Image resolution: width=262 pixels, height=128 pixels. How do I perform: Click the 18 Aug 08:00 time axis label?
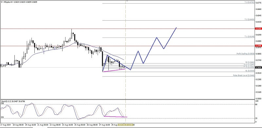[x=18, y=125]
